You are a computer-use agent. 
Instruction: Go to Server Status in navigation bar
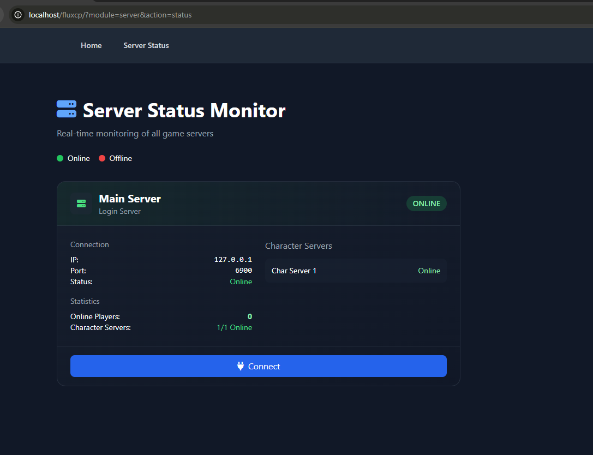[146, 45]
